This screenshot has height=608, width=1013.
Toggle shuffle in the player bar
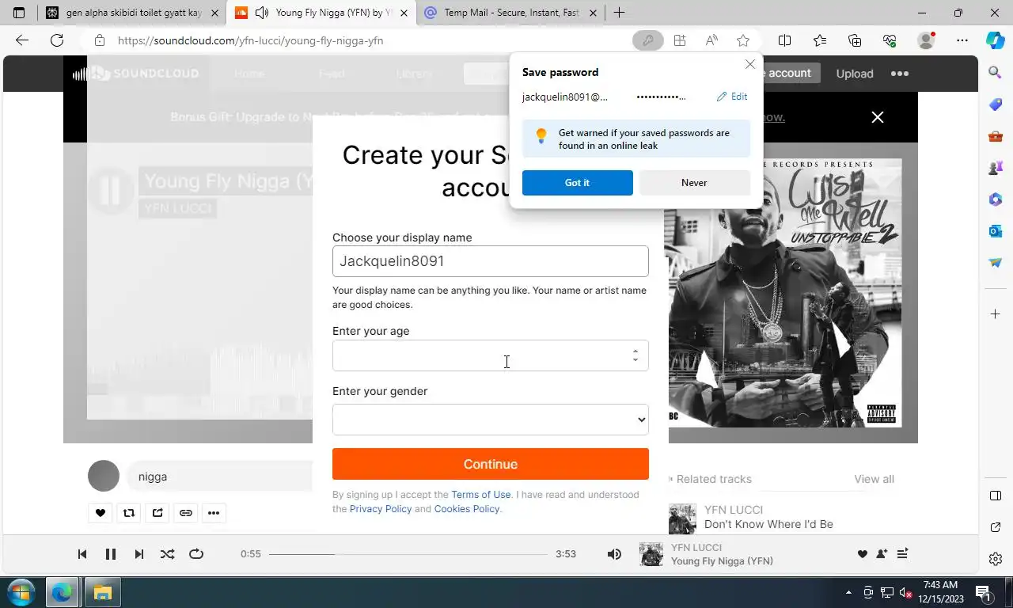coord(168,554)
